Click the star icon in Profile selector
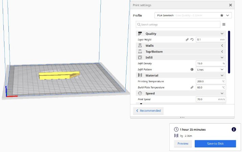 (x=222, y=15)
